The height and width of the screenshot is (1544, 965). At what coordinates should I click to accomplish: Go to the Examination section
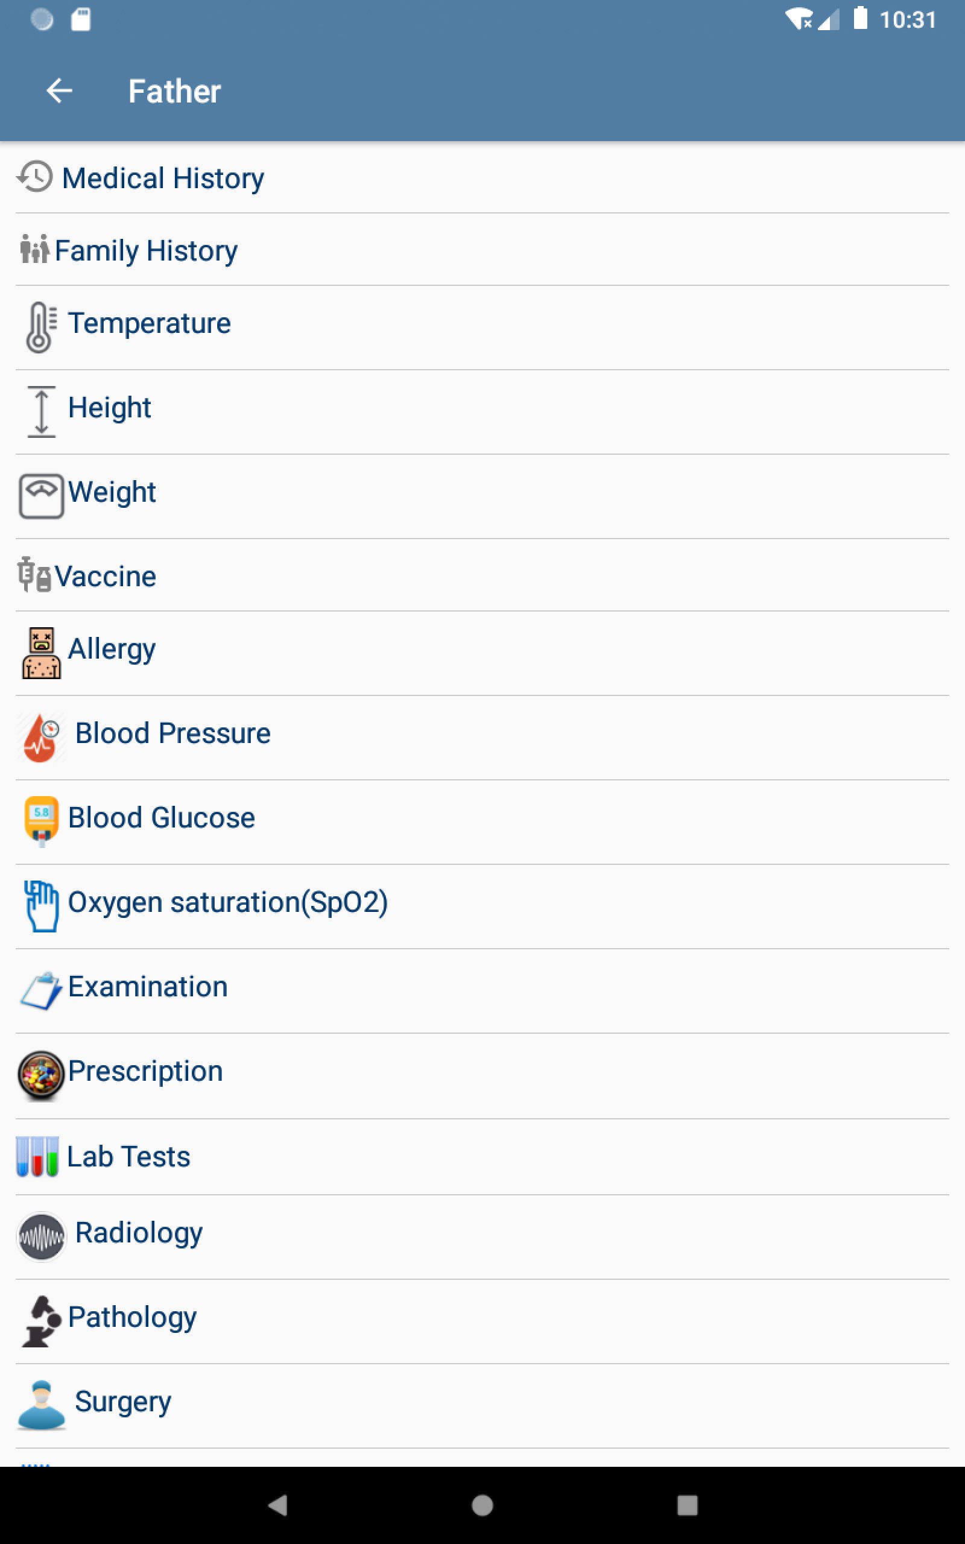(147, 987)
